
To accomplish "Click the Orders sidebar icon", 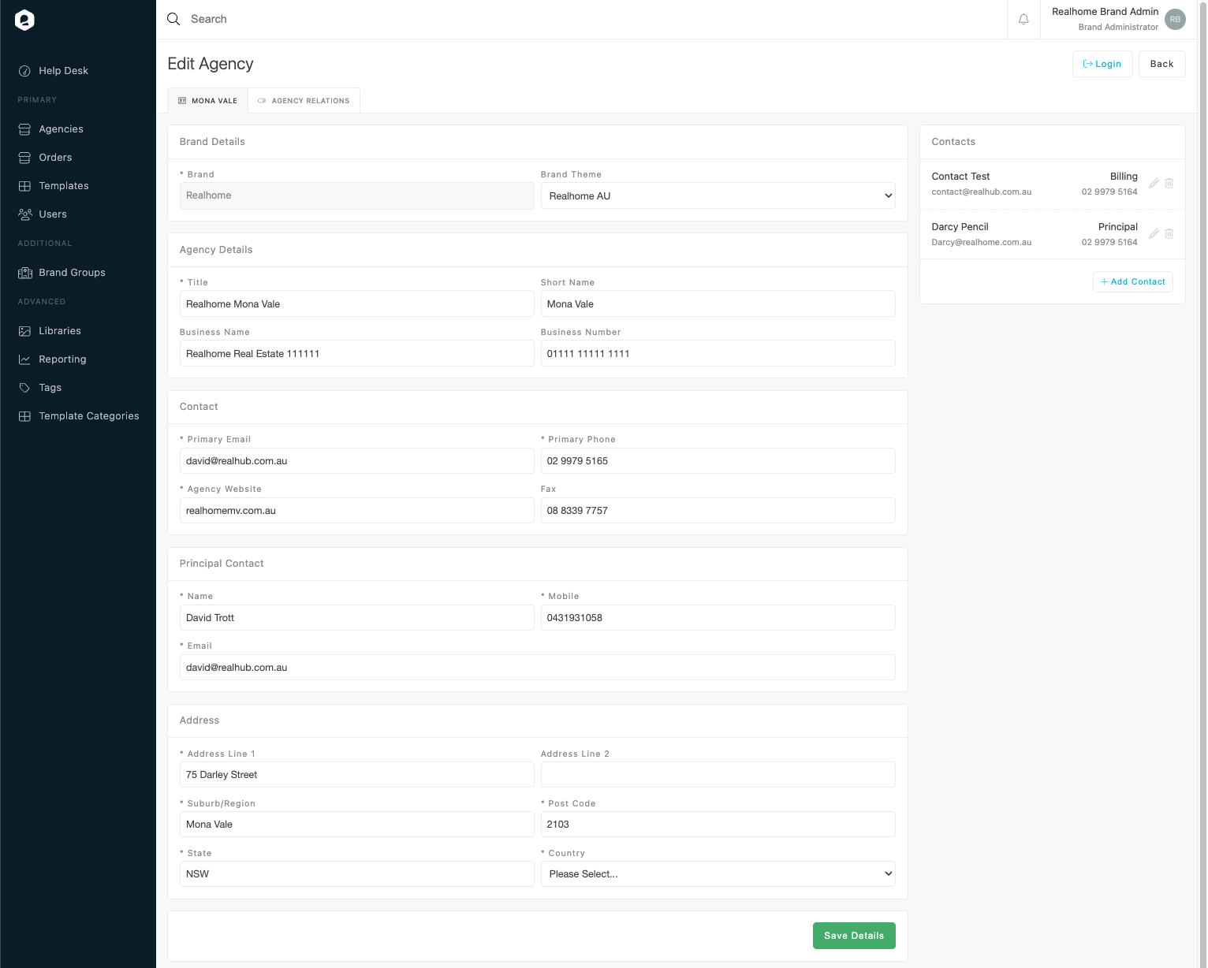I will tap(24, 158).
